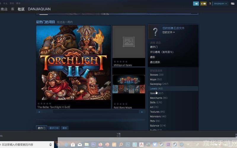Viewport: 237px width, 148px height.
Task: Open the red letter A app icon
Action: click(141, 144)
